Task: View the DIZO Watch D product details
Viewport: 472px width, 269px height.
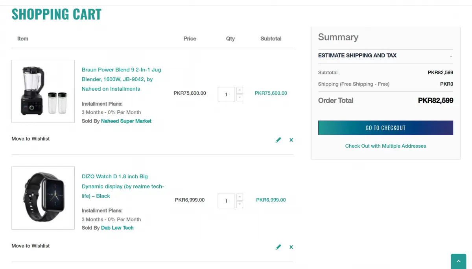Action: [x=123, y=186]
